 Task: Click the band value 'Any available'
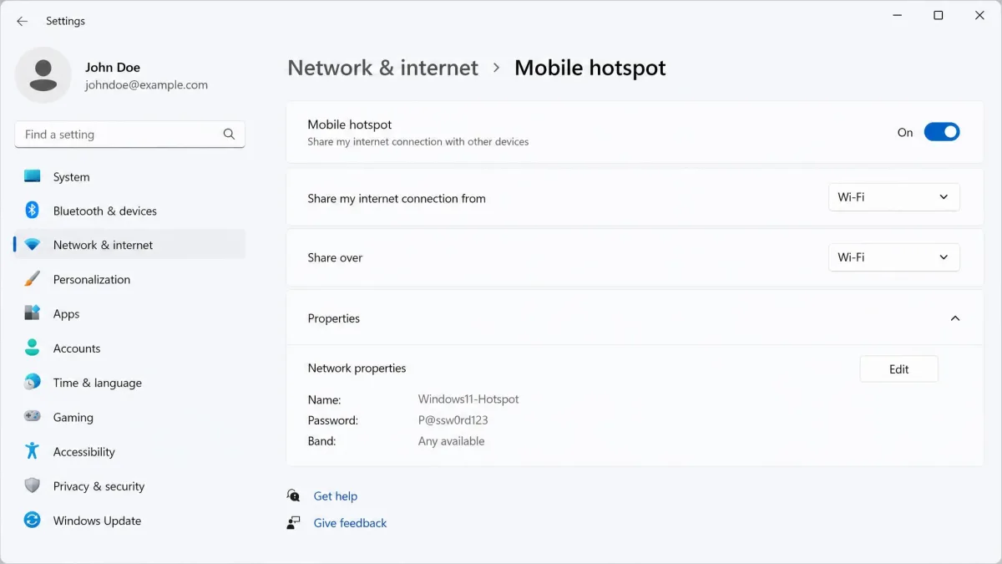click(x=451, y=441)
